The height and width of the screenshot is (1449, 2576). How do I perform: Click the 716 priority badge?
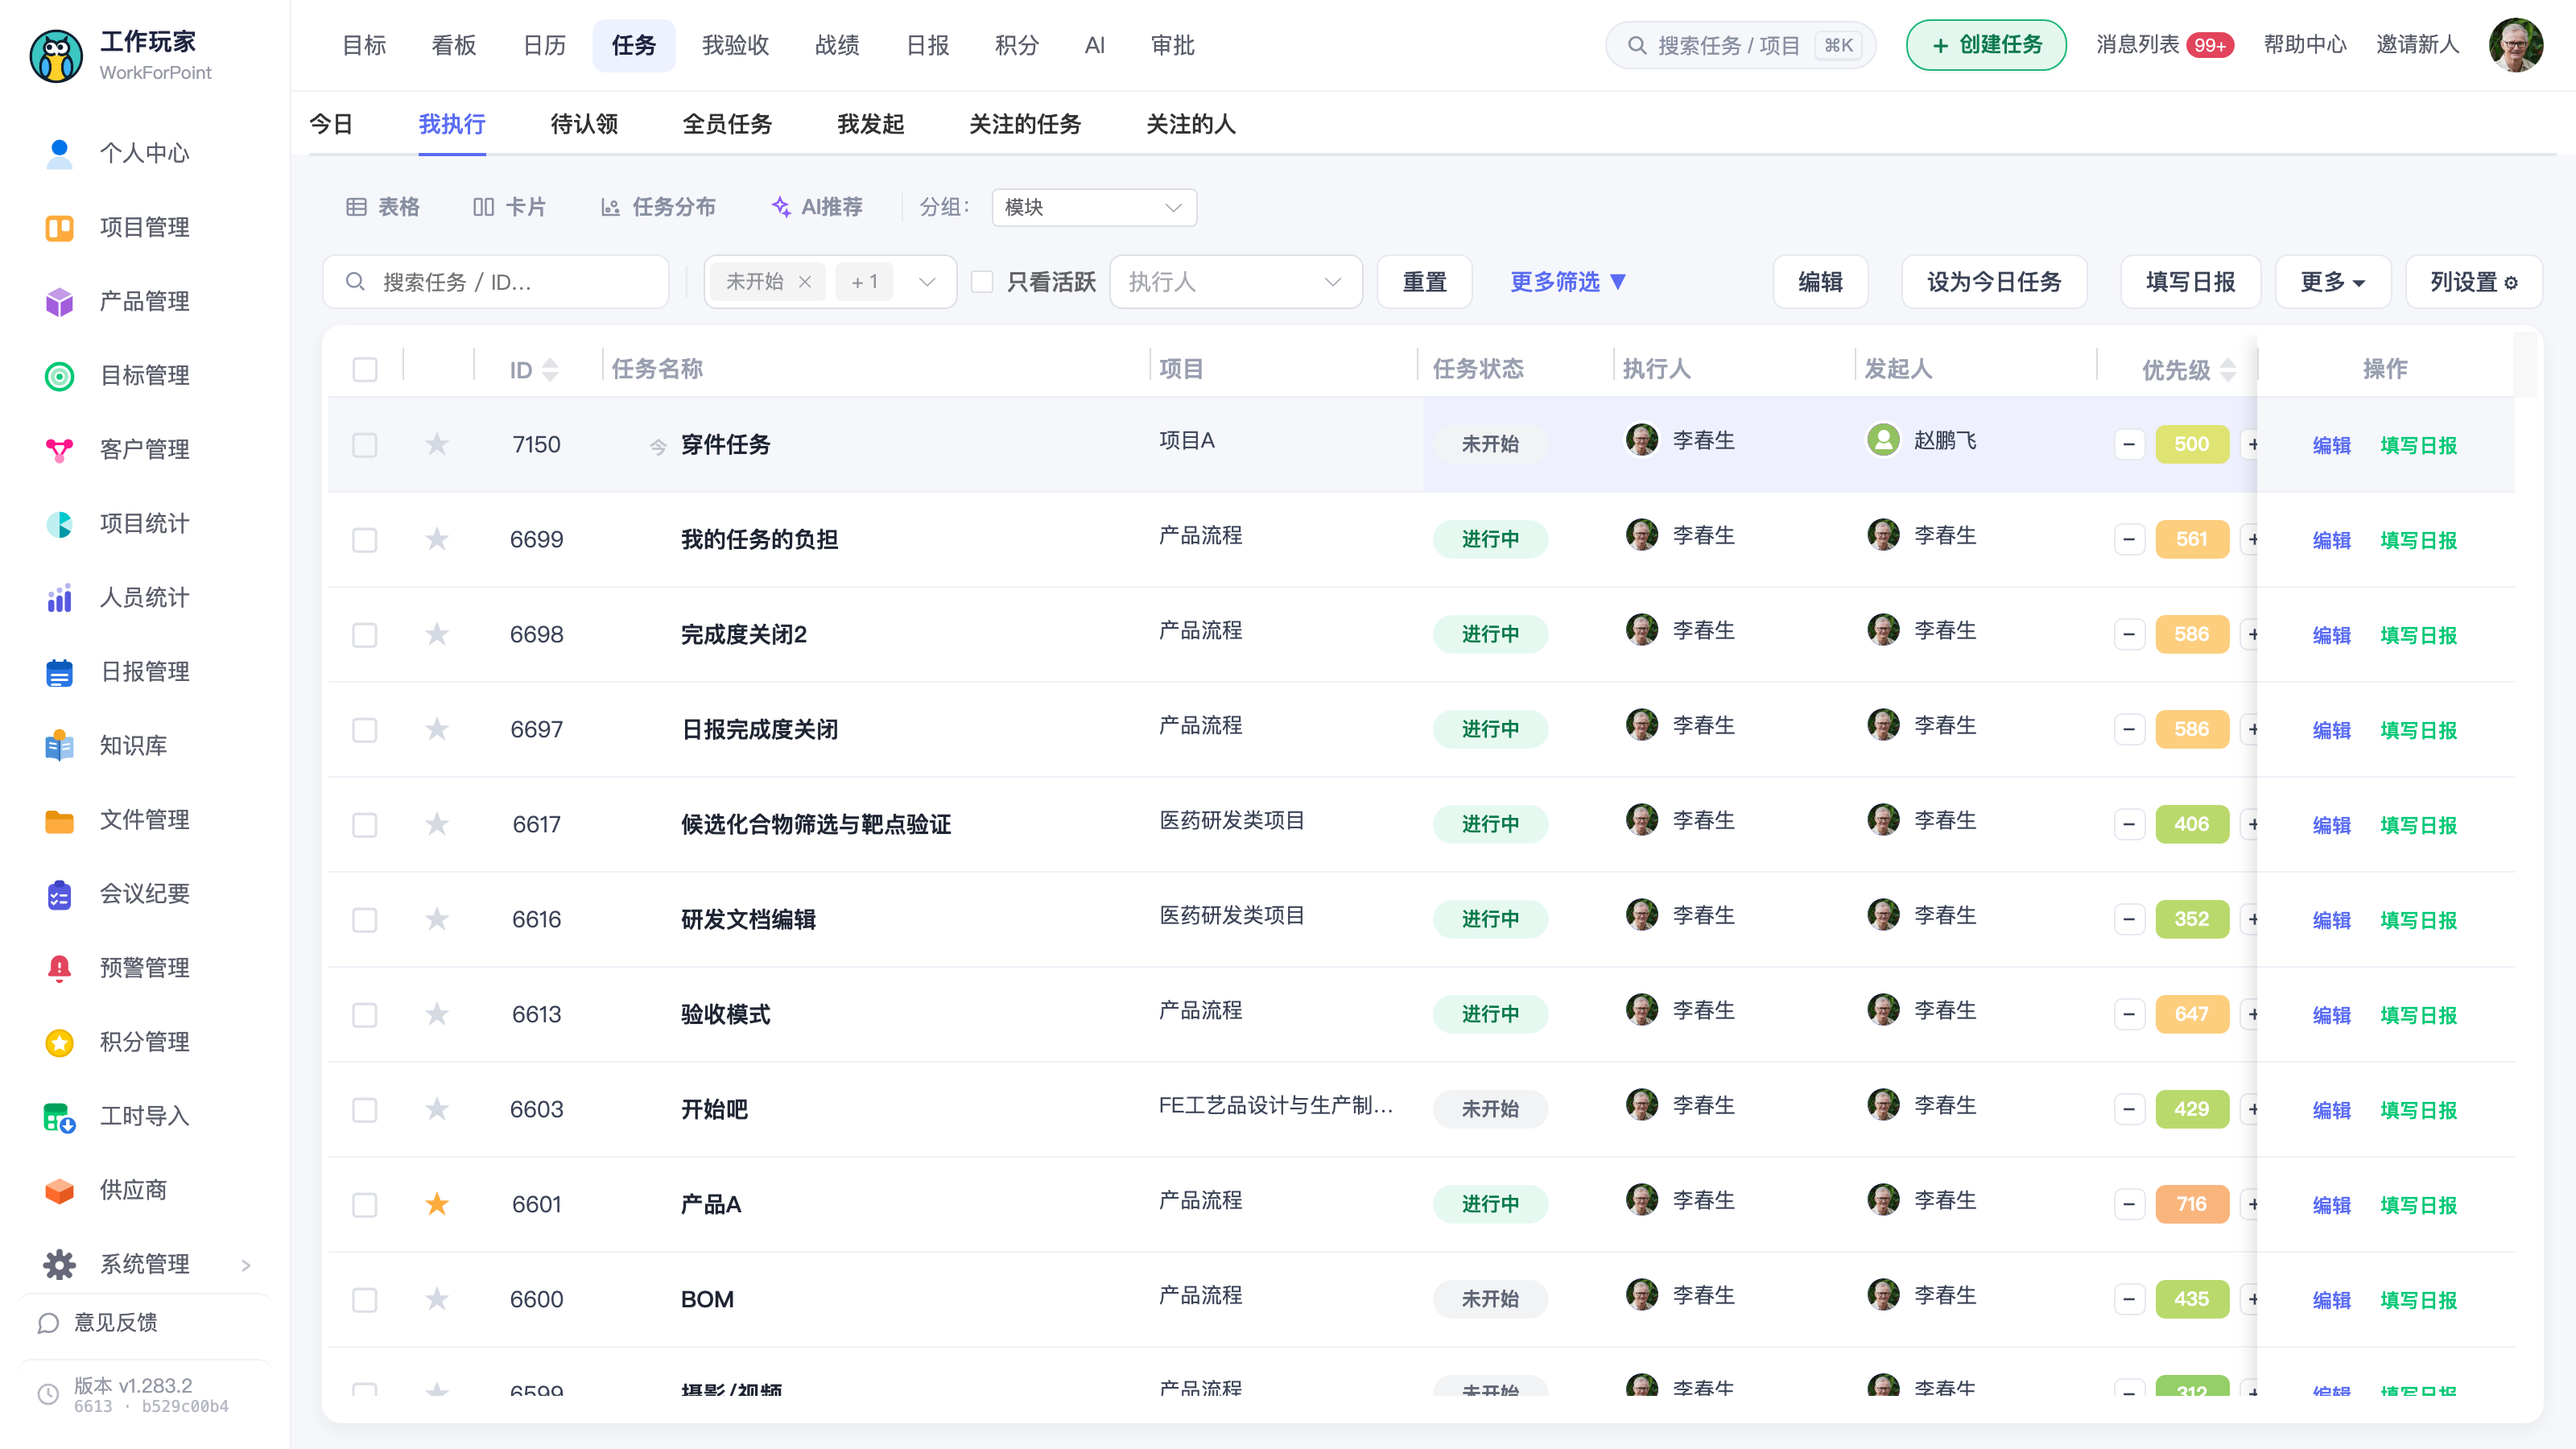tap(2192, 1205)
